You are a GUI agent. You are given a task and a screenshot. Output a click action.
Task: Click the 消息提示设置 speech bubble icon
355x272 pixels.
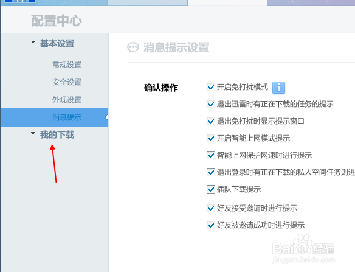(133, 47)
